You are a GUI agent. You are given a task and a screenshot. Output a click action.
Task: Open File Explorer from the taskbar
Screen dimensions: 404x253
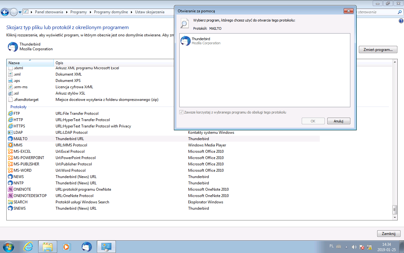pyautogui.click(x=47, y=247)
